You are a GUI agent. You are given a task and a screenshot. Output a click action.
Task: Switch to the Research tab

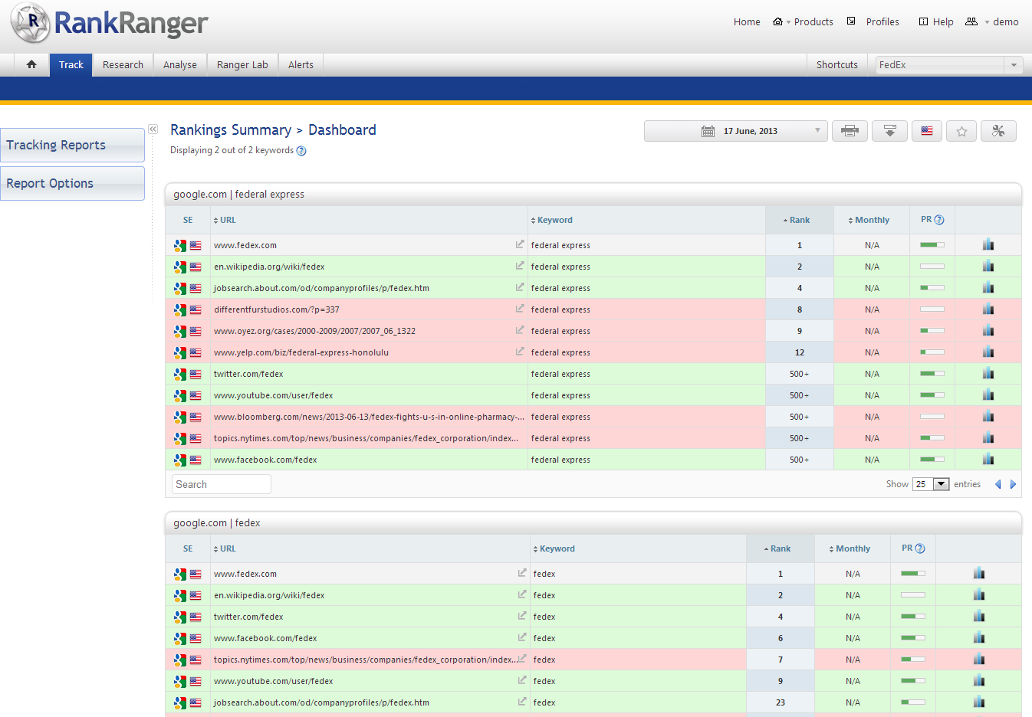click(x=123, y=65)
